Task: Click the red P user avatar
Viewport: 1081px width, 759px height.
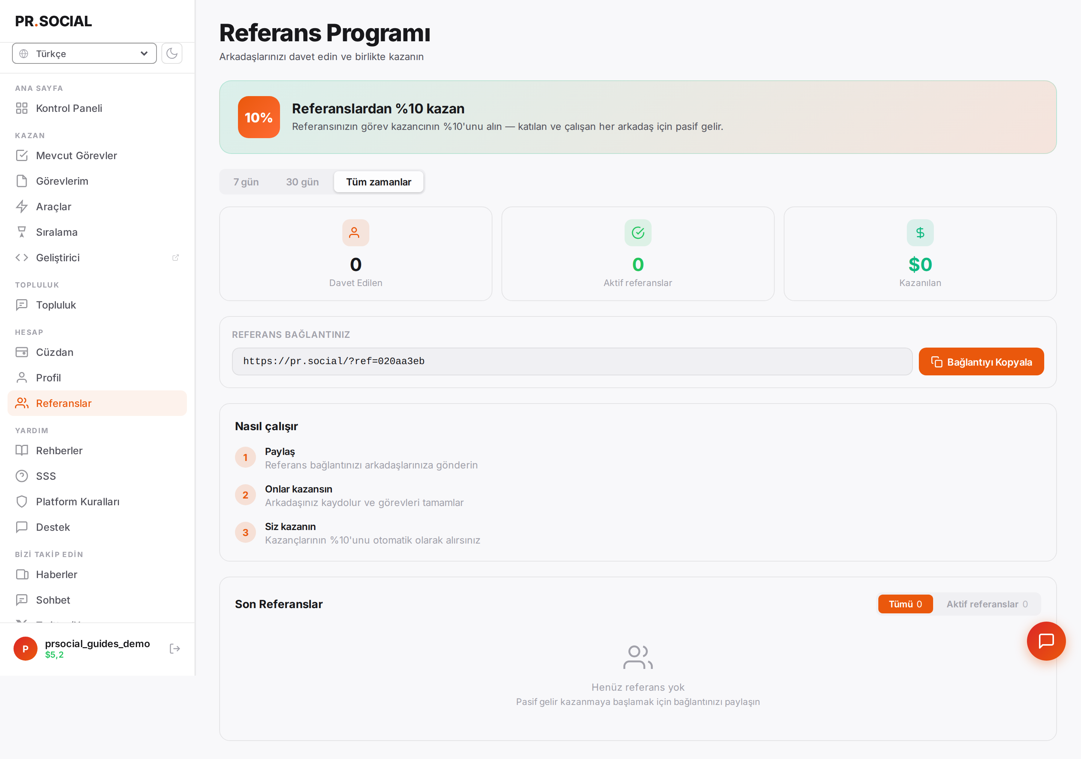Action: [x=26, y=649]
